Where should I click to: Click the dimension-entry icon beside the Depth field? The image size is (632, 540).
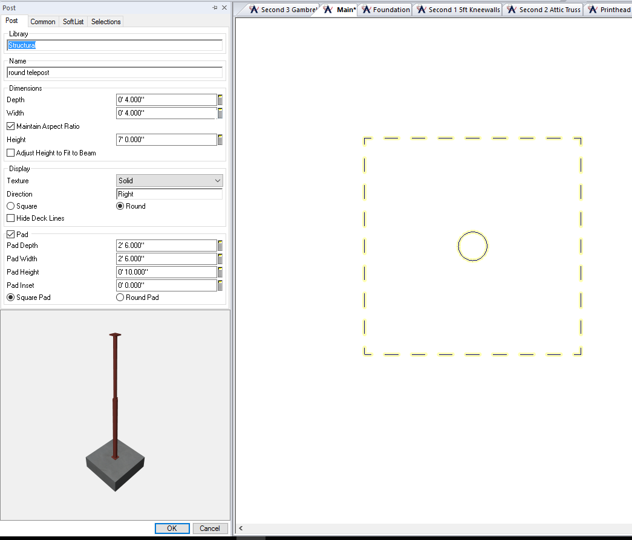click(x=220, y=100)
